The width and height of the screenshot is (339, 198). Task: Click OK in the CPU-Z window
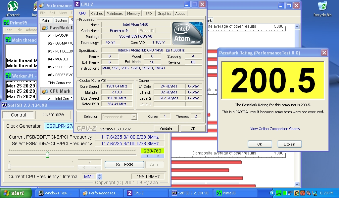(193, 128)
